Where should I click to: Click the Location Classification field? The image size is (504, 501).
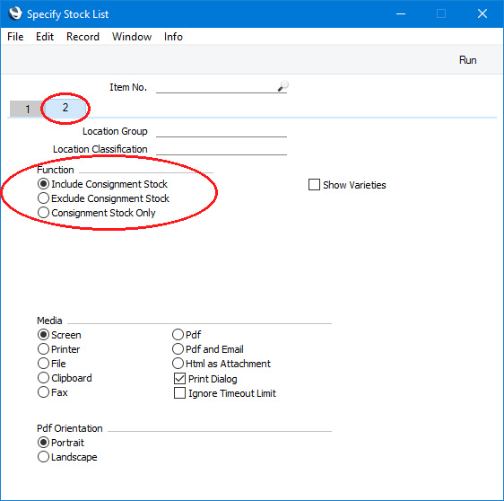222,149
